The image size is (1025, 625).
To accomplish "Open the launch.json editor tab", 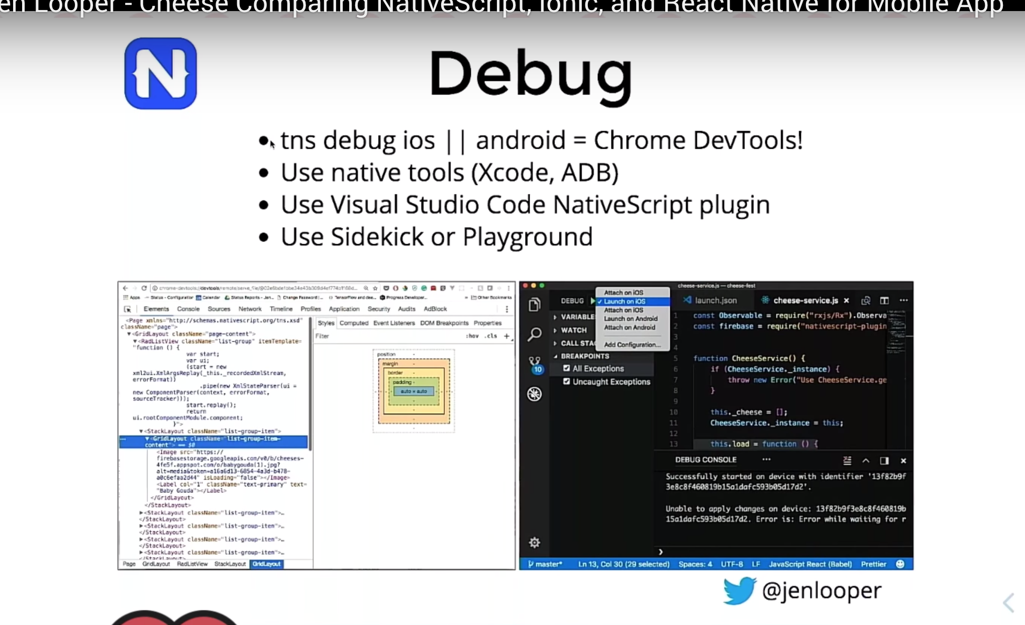I will pos(715,300).
